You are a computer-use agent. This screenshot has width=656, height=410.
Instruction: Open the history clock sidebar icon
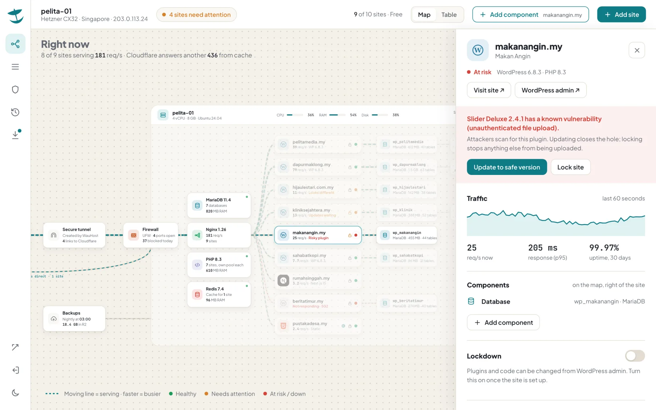15,112
